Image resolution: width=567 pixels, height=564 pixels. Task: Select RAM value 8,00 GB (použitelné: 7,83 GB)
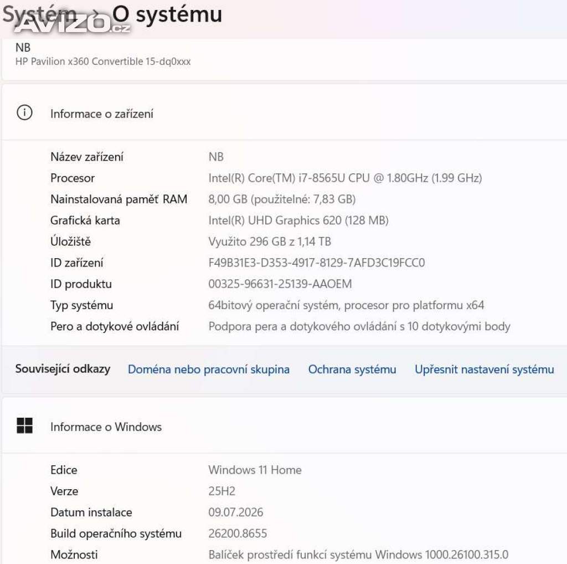pyautogui.click(x=282, y=199)
